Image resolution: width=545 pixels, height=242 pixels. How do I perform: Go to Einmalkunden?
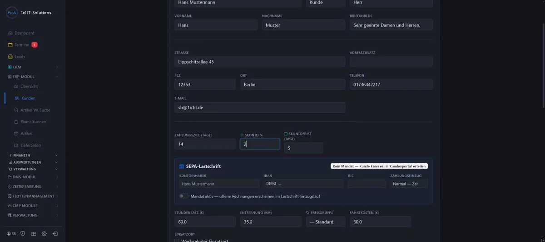[33, 122]
